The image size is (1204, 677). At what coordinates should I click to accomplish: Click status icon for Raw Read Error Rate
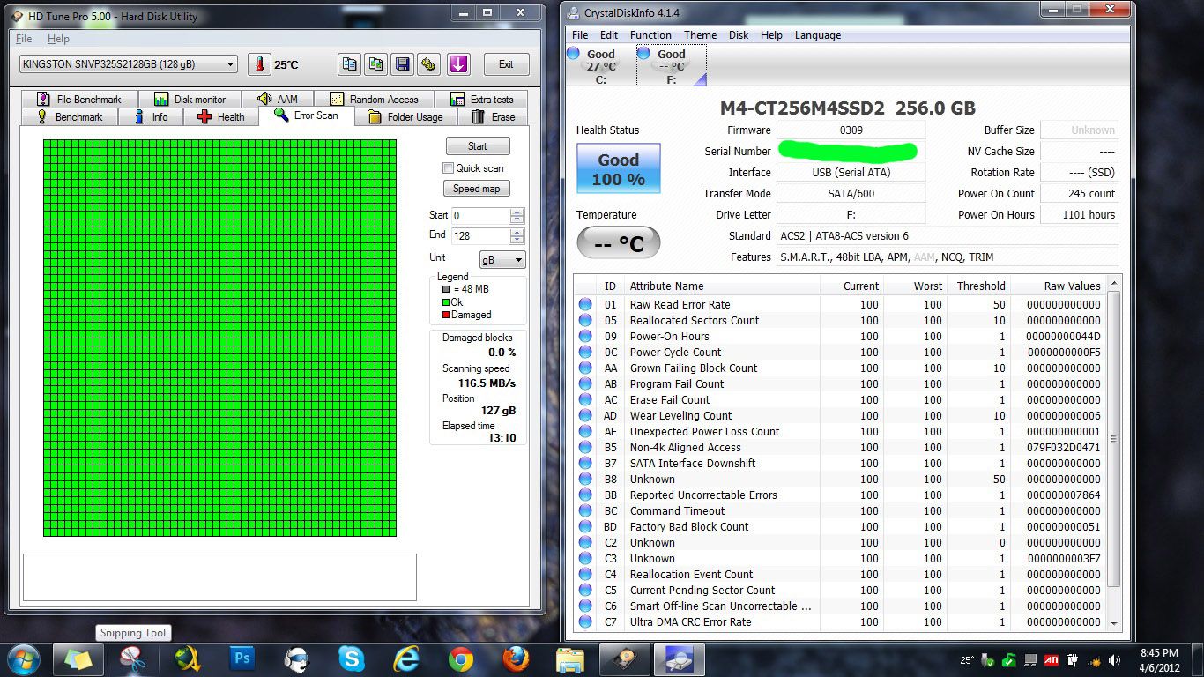[x=585, y=304]
